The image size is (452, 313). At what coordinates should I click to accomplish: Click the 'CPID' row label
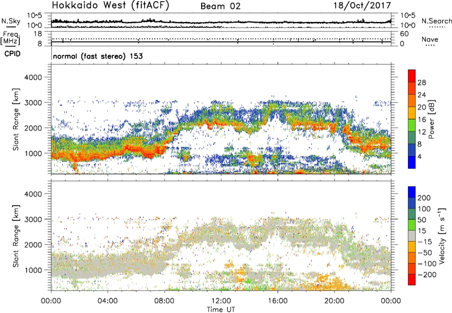pyautogui.click(x=12, y=54)
